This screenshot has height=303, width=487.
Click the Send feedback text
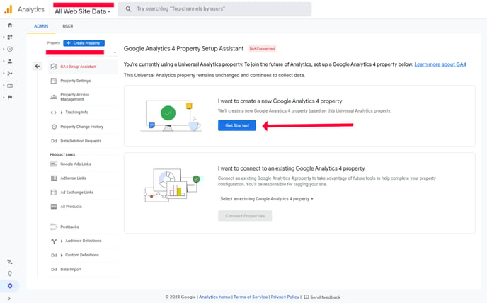pyautogui.click(x=325, y=297)
